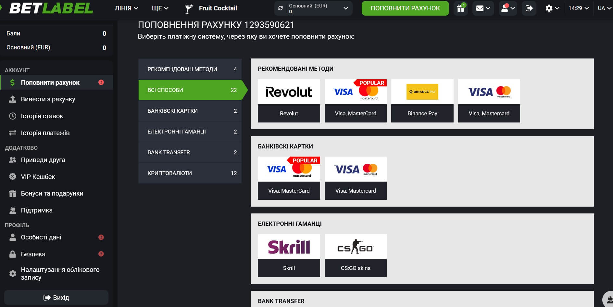Click the person icon beside Особисті дані
The height and width of the screenshot is (307, 613).
coord(13,237)
